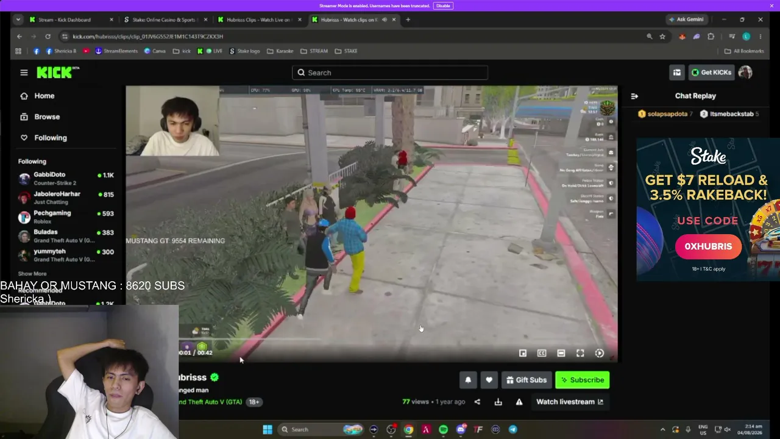The width and height of the screenshot is (780, 439).
Task: Expand the Chrome tab search dropdown
Action: [18, 20]
